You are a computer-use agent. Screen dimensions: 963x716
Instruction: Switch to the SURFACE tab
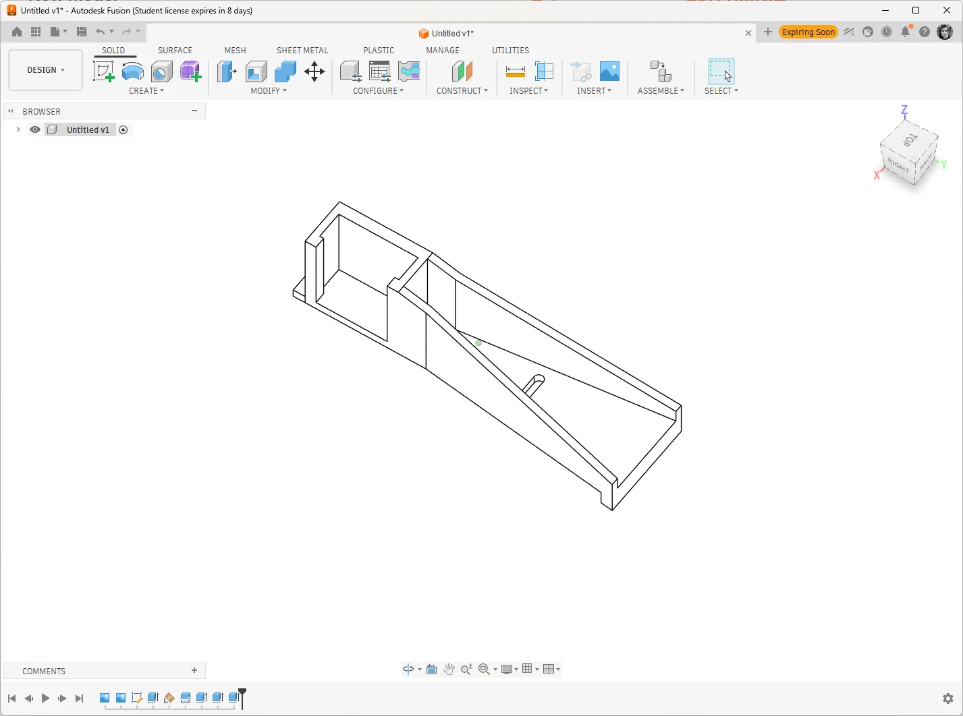point(175,51)
